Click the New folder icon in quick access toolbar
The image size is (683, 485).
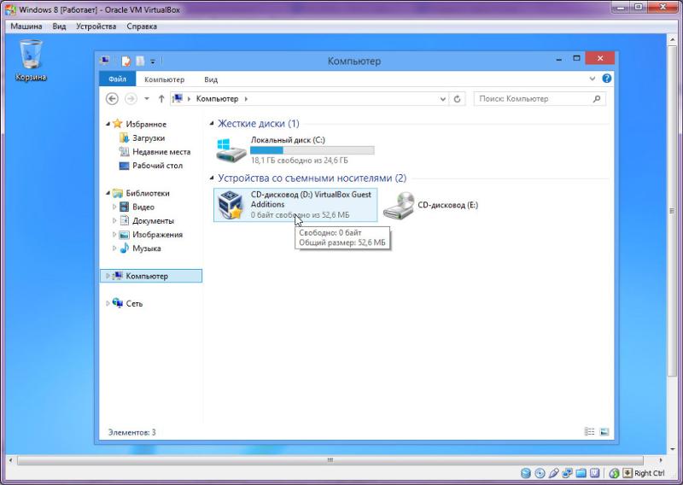[140, 61]
